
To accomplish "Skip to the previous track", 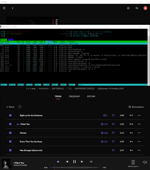I will (67, 161).
